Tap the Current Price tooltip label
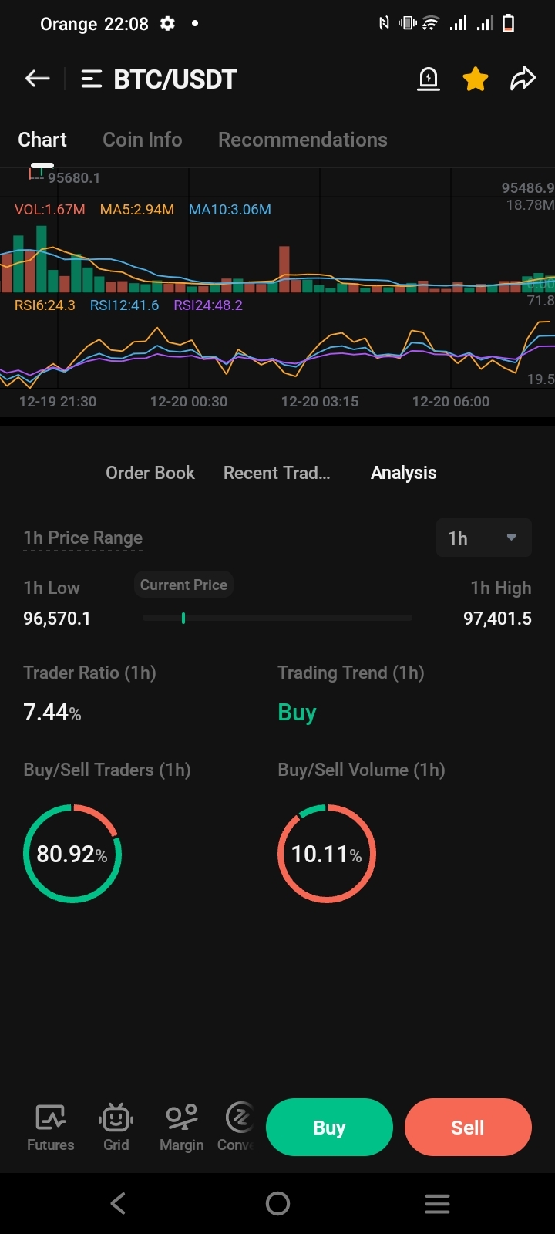555x1234 pixels. (183, 585)
